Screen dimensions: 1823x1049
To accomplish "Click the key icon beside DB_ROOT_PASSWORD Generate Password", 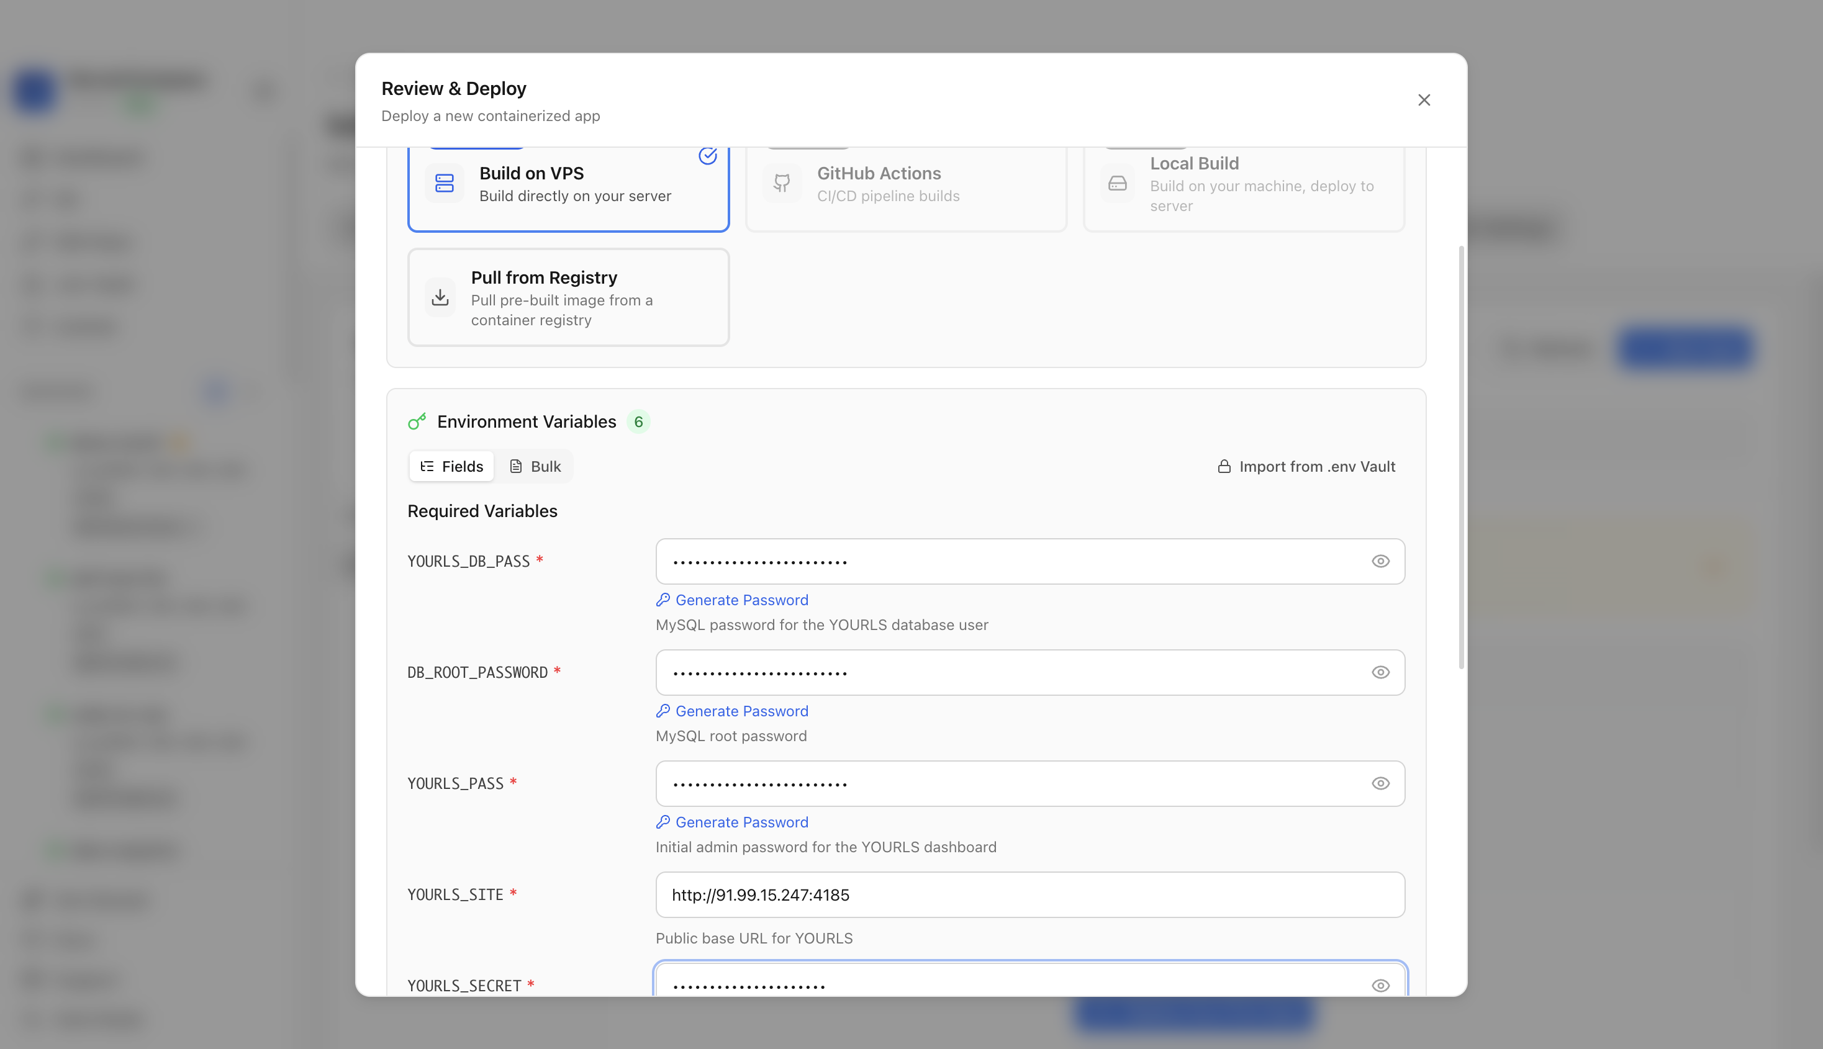I will [x=663, y=711].
